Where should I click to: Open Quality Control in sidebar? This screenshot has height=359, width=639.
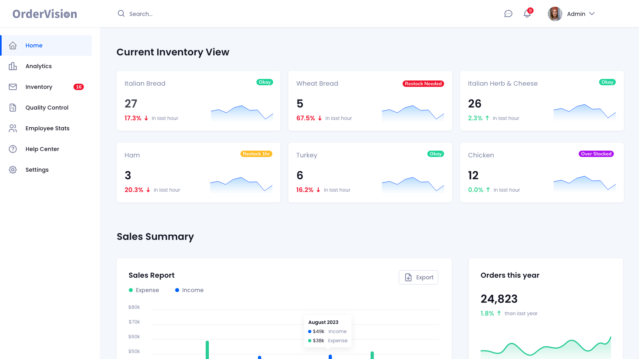point(46,108)
